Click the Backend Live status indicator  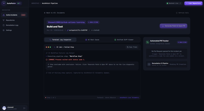(173, 3)
